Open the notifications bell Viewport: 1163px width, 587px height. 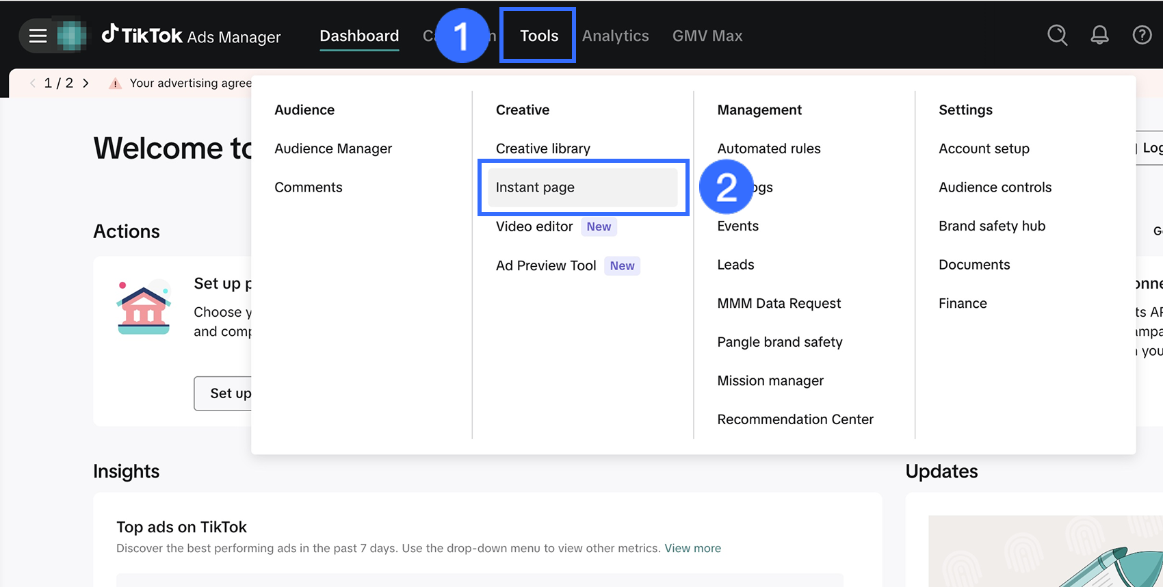[x=1099, y=35]
